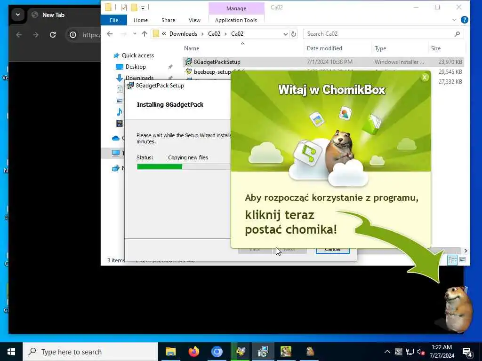The width and height of the screenshot is (482, 361).
Task: Click the browser back arrow
Action: [x=19, y=35]
